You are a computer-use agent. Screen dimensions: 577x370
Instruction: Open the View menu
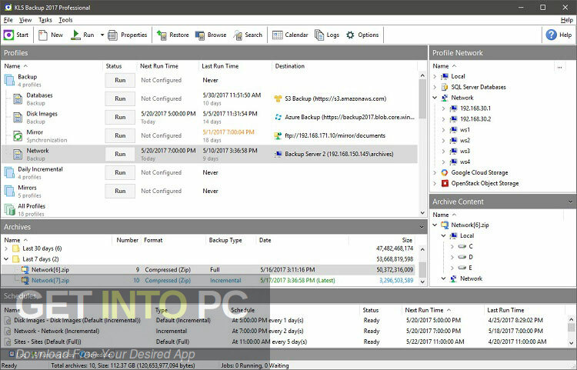tap(25, 20)
